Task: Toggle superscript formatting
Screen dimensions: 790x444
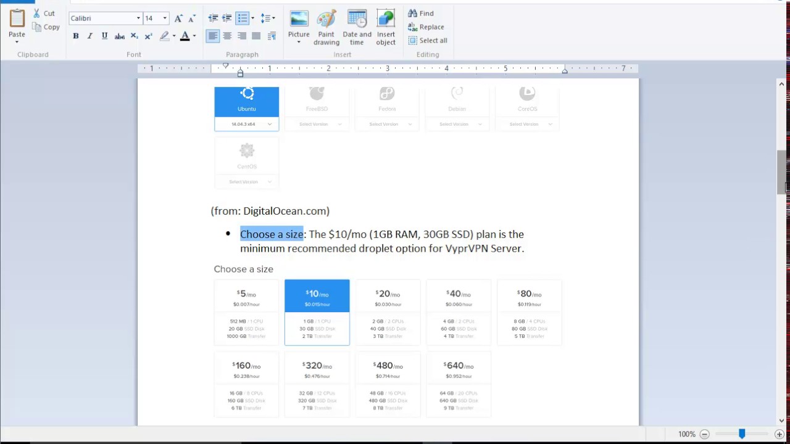Action: pyautogui.click(x=148, y=36)
